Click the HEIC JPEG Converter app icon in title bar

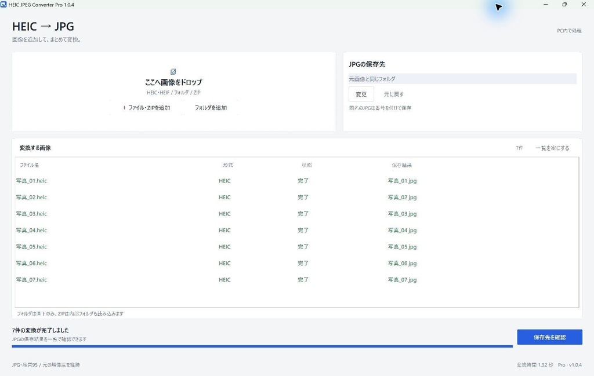pyautogui.click(x=4, y=5)
